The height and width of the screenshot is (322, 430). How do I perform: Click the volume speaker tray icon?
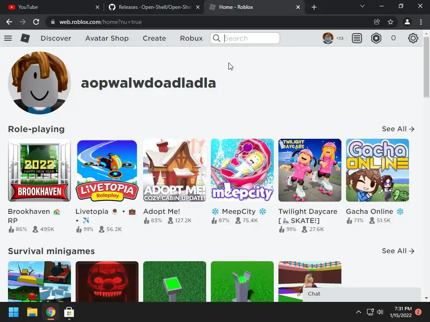tap(380, 312)
